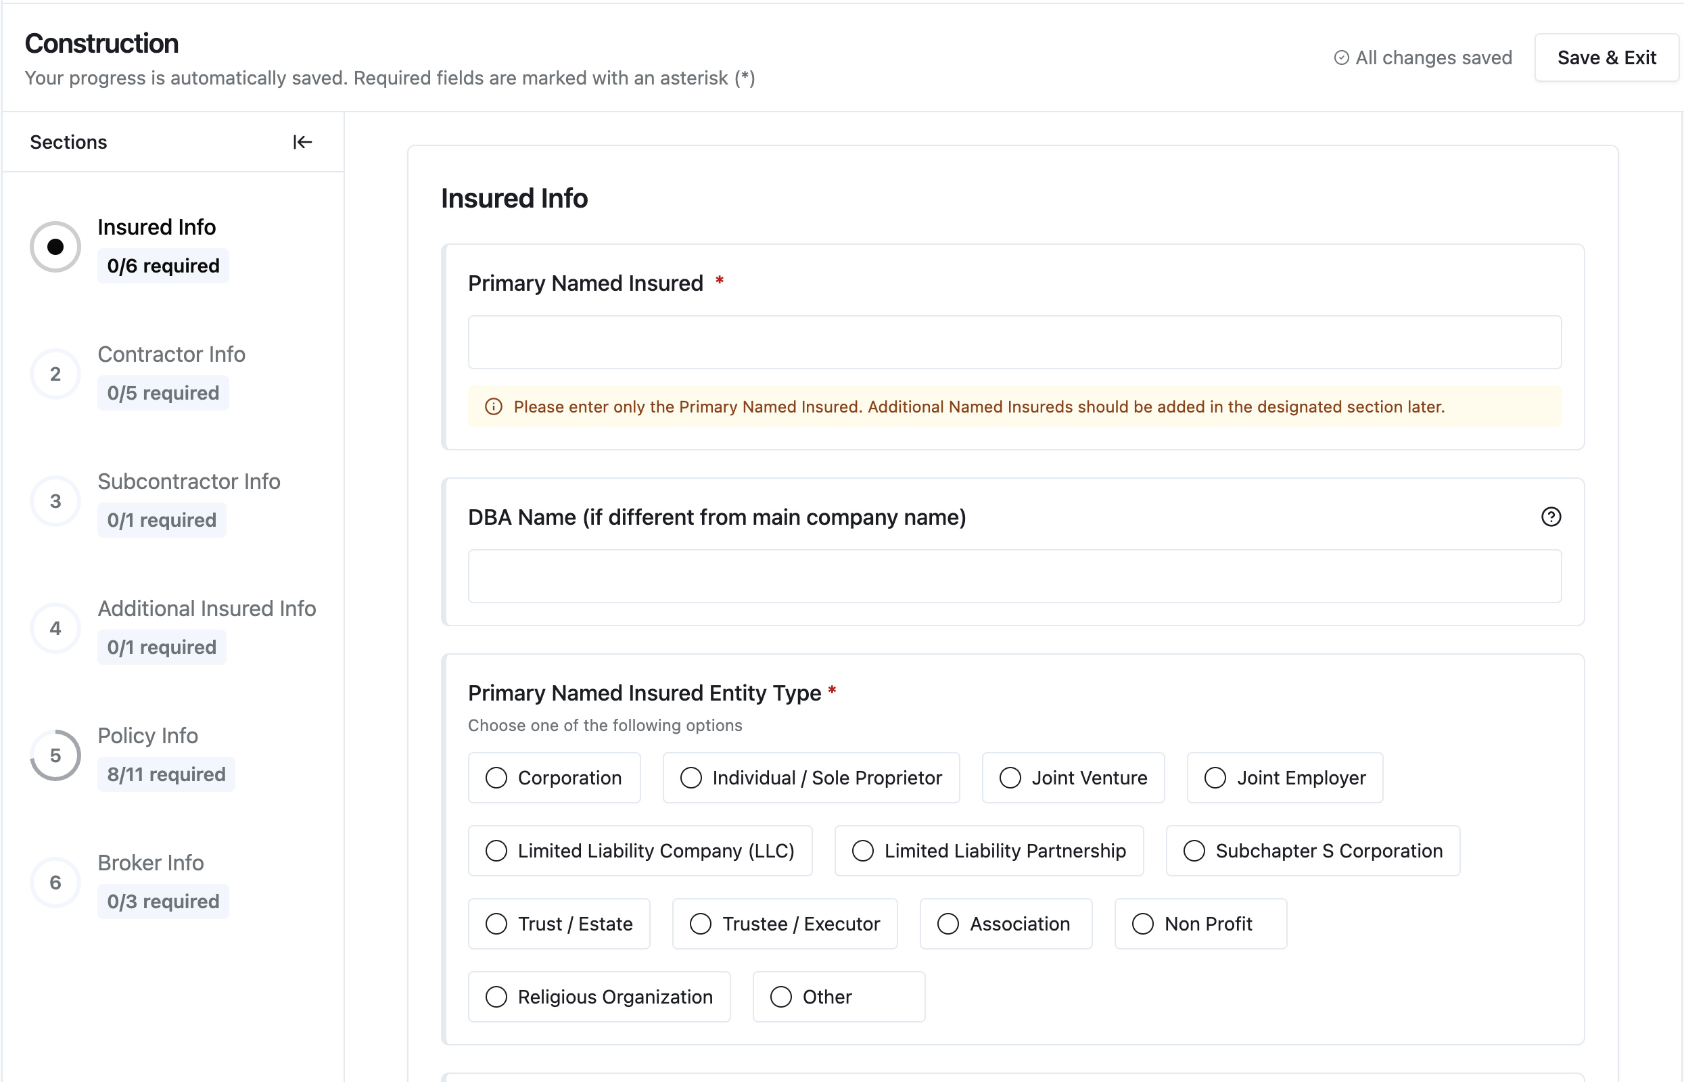This screenshot has width=1684, height=1082.
Task: Select Subchapter S Corporation option
Action: 1312,851
